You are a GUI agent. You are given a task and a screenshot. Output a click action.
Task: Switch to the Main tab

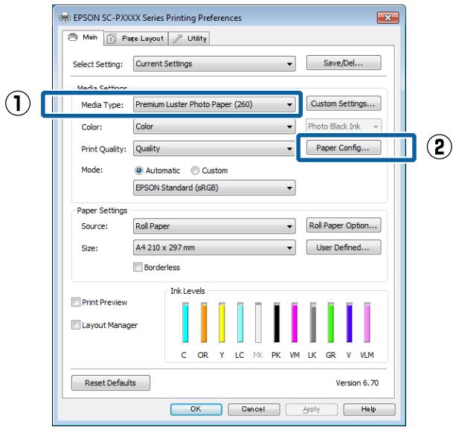[x=83, y=37]
